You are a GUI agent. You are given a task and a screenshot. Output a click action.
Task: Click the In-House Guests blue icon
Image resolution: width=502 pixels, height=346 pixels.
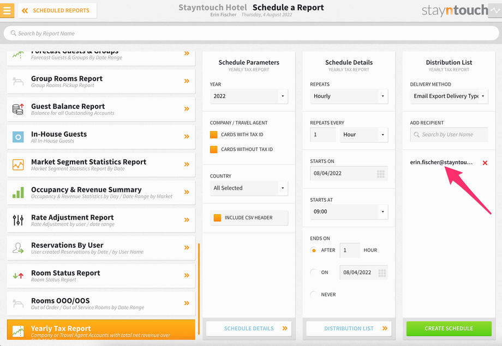click(18, 137)
